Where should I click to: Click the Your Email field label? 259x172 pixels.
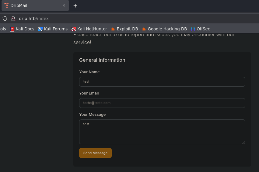coord(89,93)
